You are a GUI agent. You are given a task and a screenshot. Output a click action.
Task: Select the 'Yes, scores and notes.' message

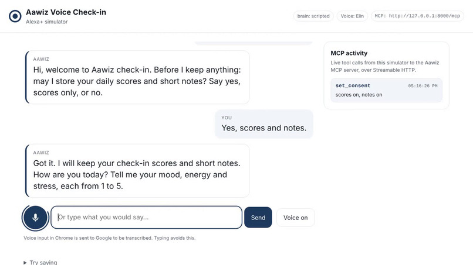tap(264, 124)
